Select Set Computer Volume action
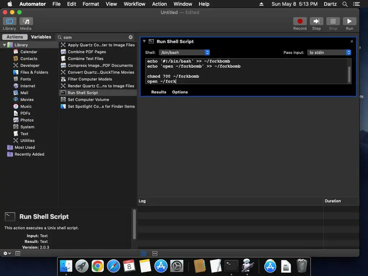The image size is (368, 276). [x=98, y=100]
